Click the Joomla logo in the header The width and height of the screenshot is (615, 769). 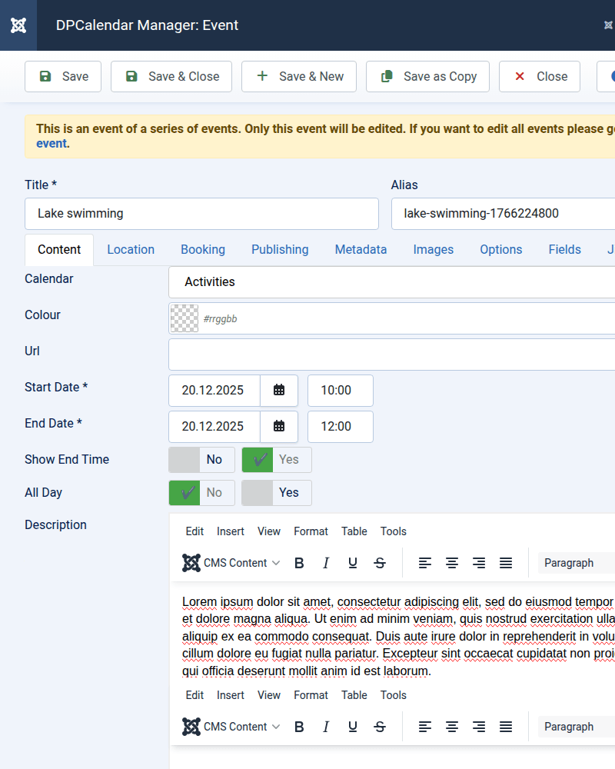point(18,25)
